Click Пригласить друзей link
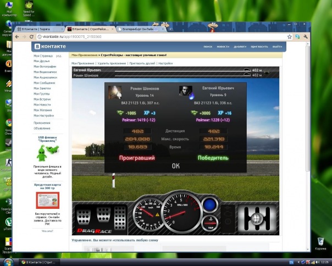 [142, 63]
